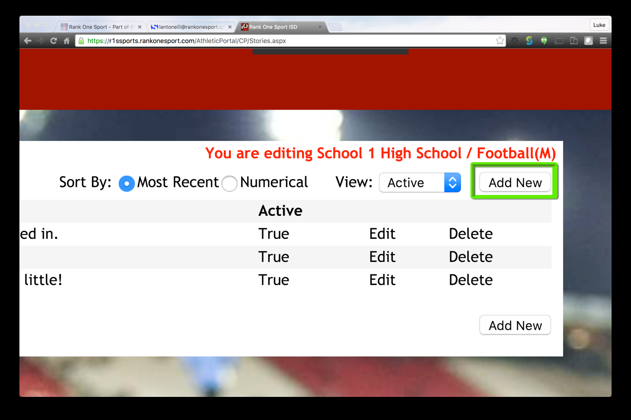Screen dimensions: 631x420
Task: Reload the page with the refresh icon
Action: point(54,41)
